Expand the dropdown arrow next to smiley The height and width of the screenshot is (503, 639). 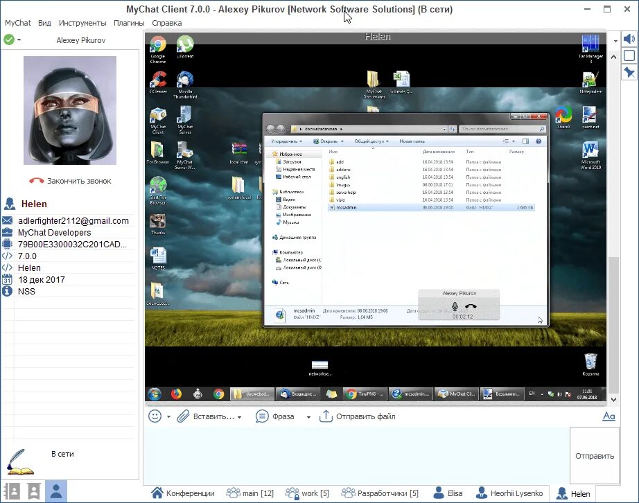[168, 416]
